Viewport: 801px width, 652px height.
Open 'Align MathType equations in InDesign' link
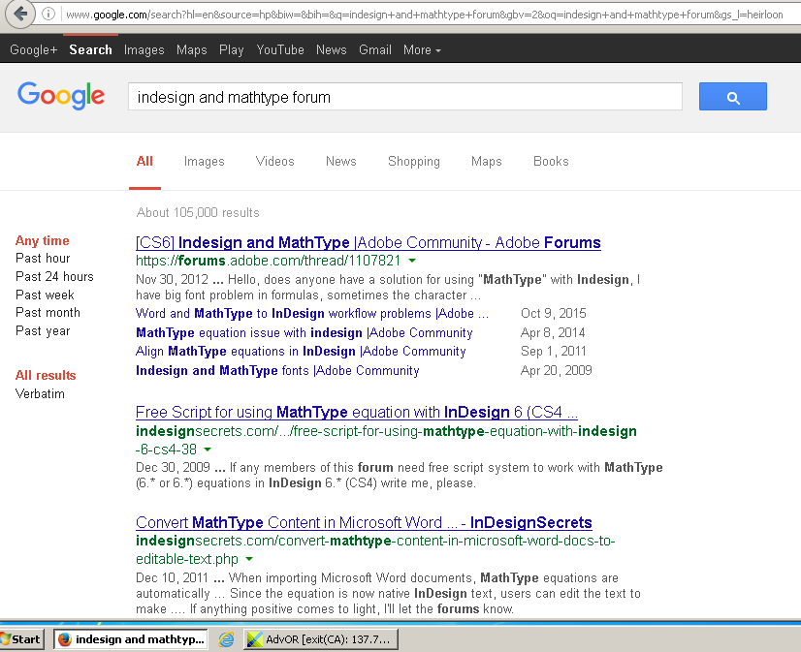click(301, 352)
